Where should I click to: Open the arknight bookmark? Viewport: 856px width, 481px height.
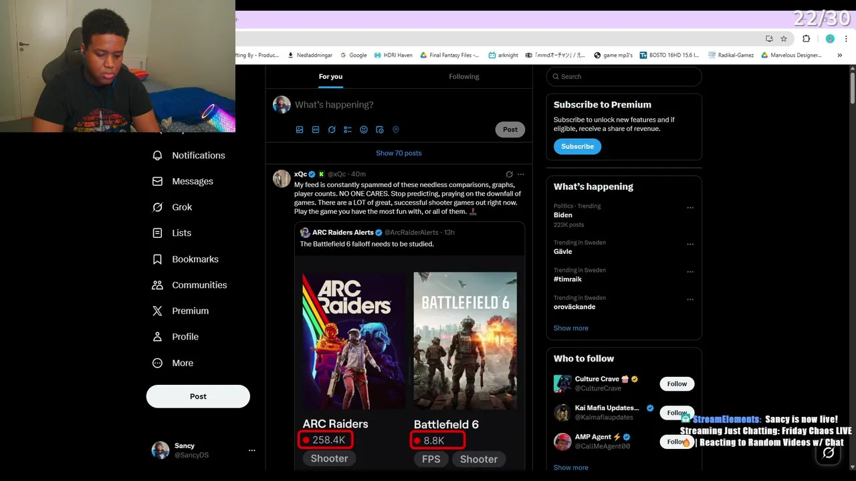pyautogui.click(x=504, y=55)
